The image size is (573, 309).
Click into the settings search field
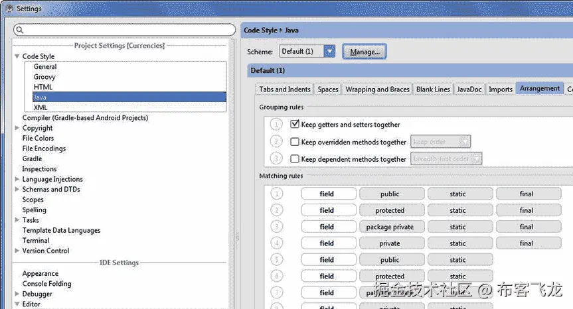coord(125,30)
